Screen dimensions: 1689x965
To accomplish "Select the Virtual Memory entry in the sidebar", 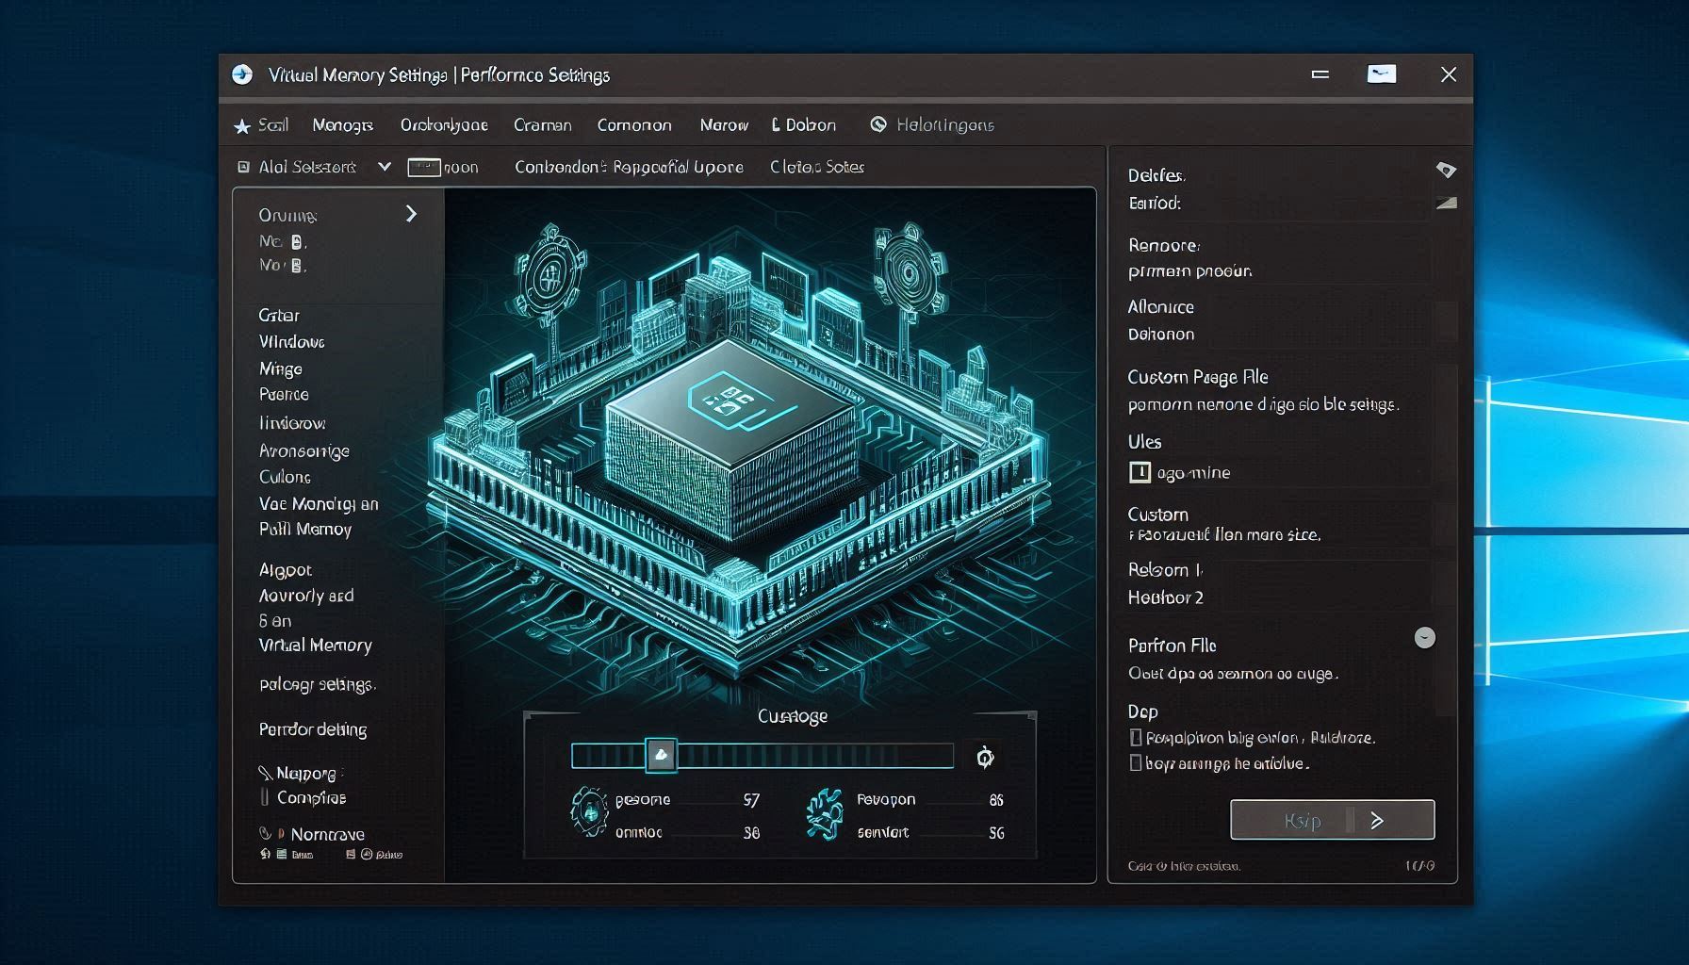I will point(315,645).
